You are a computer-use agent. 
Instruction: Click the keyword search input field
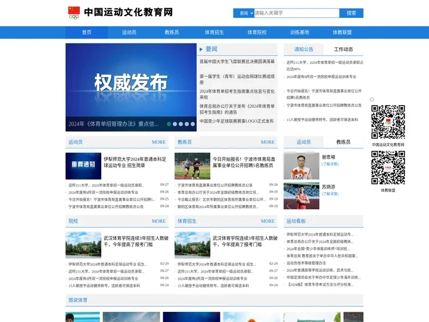pyautogui.click(x=297, y=13)
